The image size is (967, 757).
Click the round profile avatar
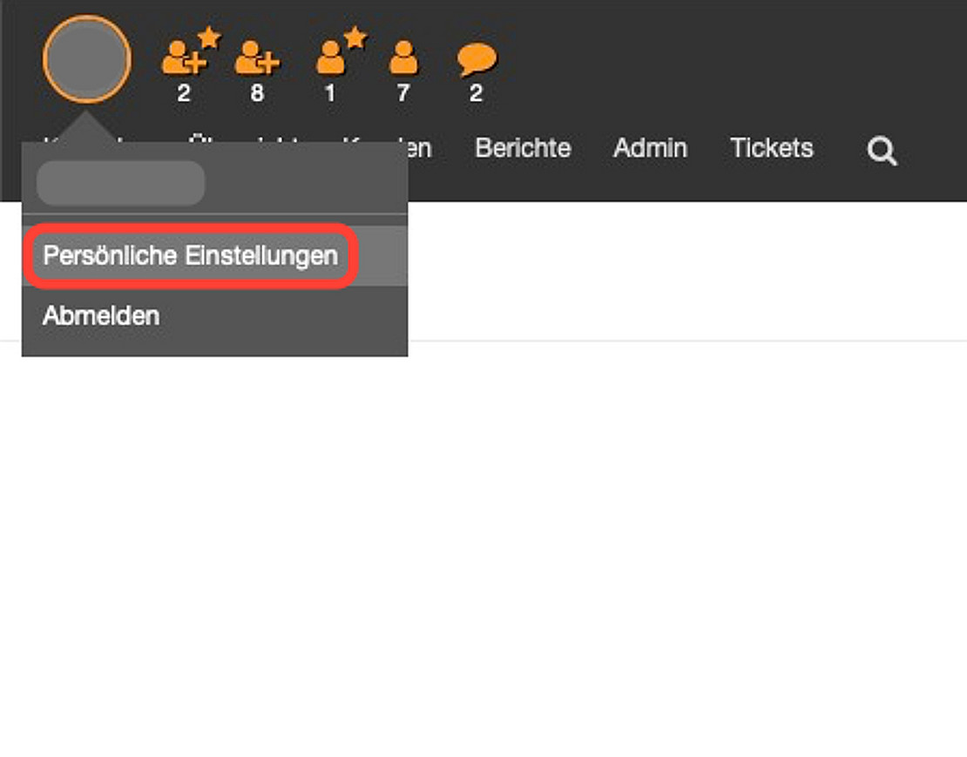[x=86, y=59]
